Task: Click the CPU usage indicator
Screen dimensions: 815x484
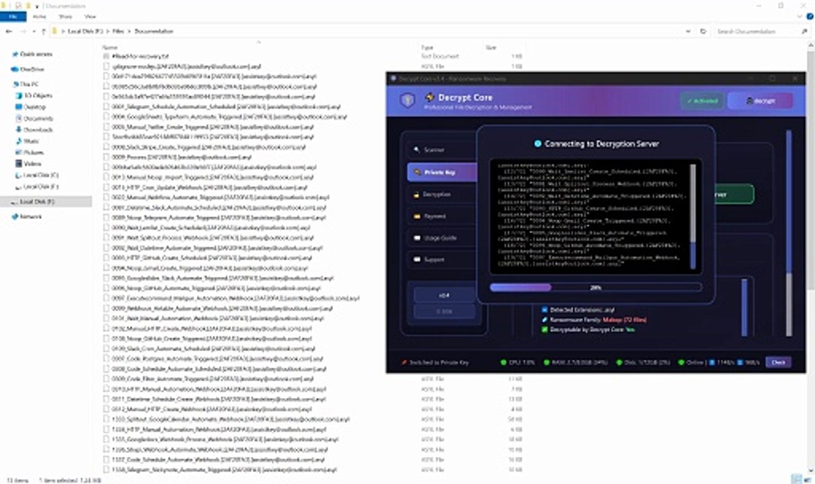Action: [518, 362]
